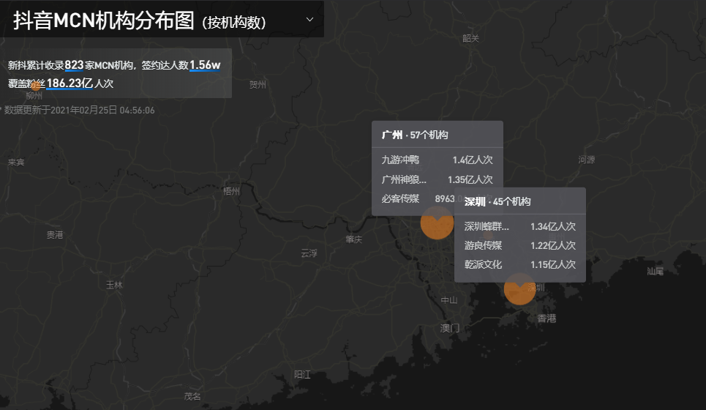Click the 1.15亿人次 value
This screenshot has height=410, width=706.
pyautogui.click(x=553, y=264)
